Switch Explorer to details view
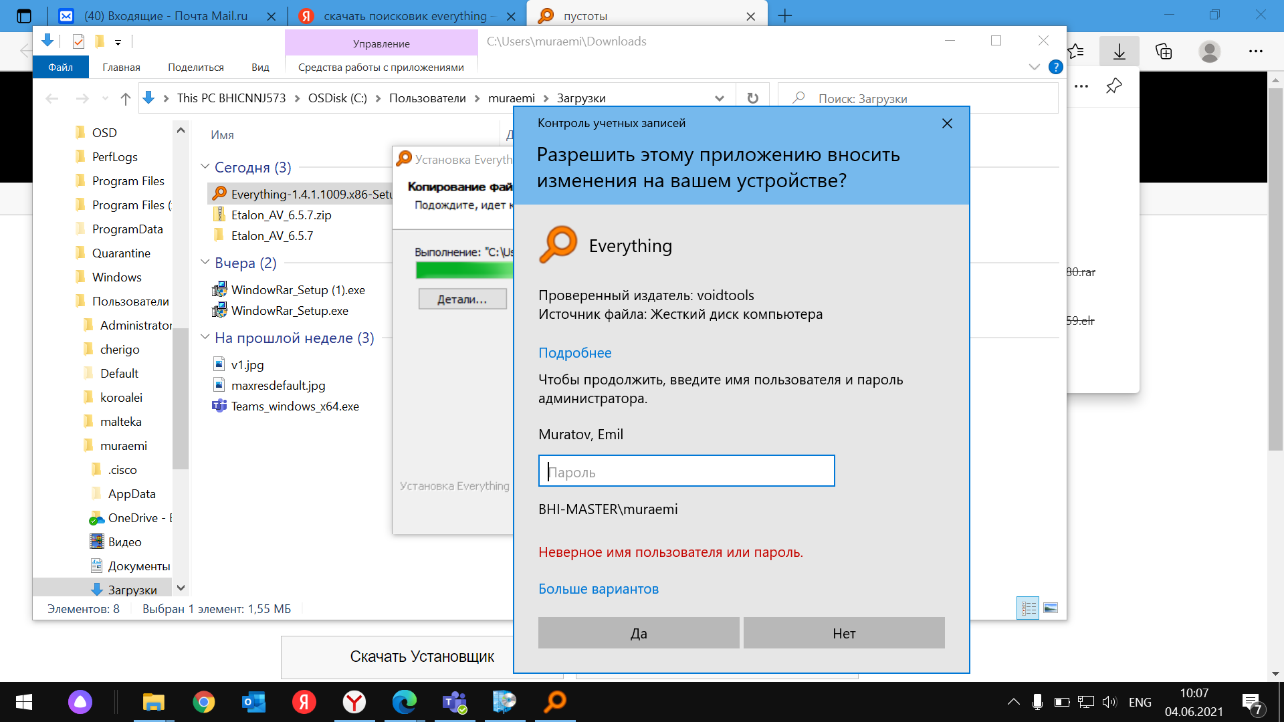 point(1028,608)
